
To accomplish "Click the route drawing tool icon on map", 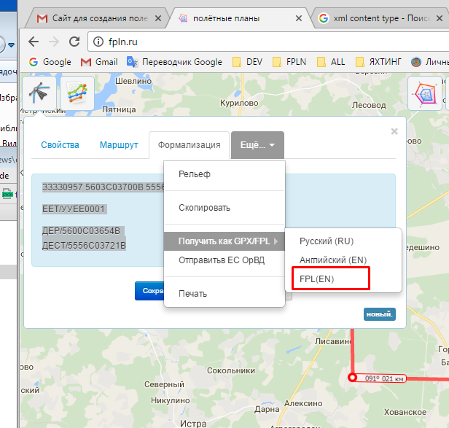I will pyautogui.click(x=40, y=93).
